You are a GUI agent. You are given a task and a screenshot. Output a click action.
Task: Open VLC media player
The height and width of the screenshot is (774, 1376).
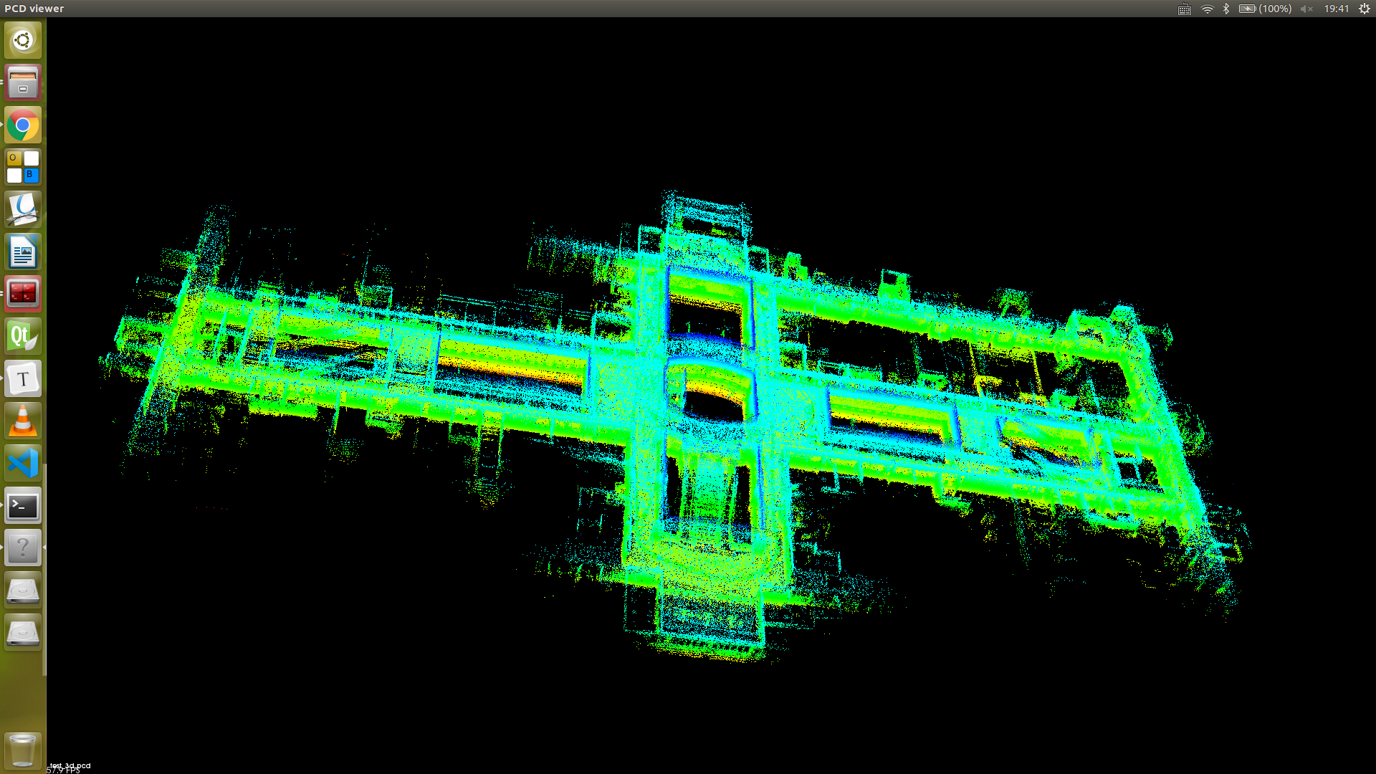click(x=22, y=421)
